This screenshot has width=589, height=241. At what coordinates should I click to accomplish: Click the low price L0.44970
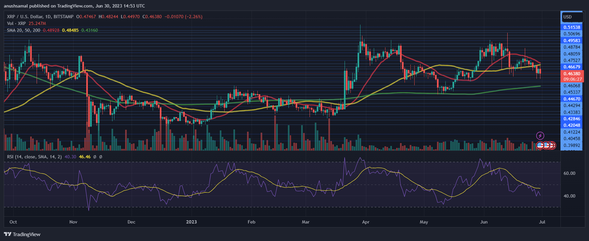click(130, 17)
